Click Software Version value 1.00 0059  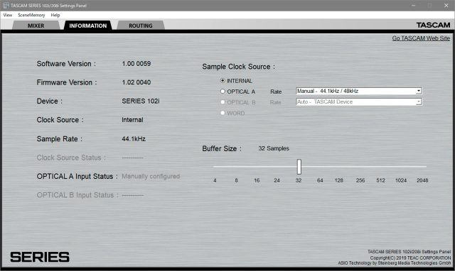136,64
